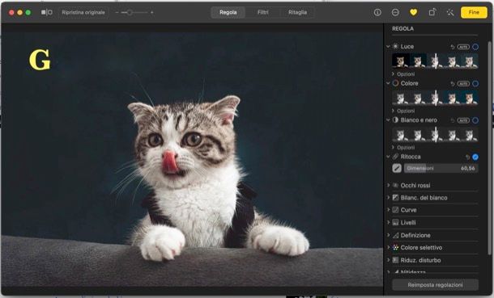The image size is (494, 298).
Task: Click the Riduz. disturbo icon
Action: coord(395,260)
